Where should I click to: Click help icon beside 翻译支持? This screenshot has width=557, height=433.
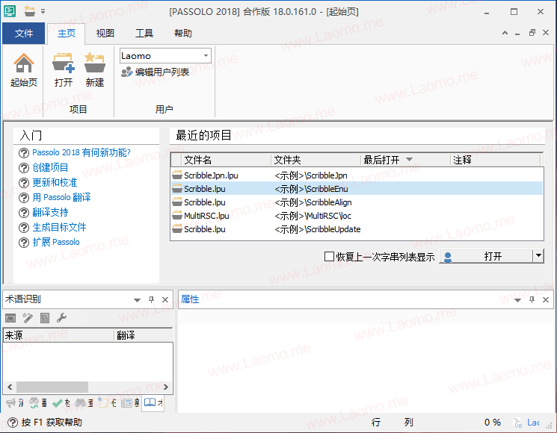click(23, 213)
